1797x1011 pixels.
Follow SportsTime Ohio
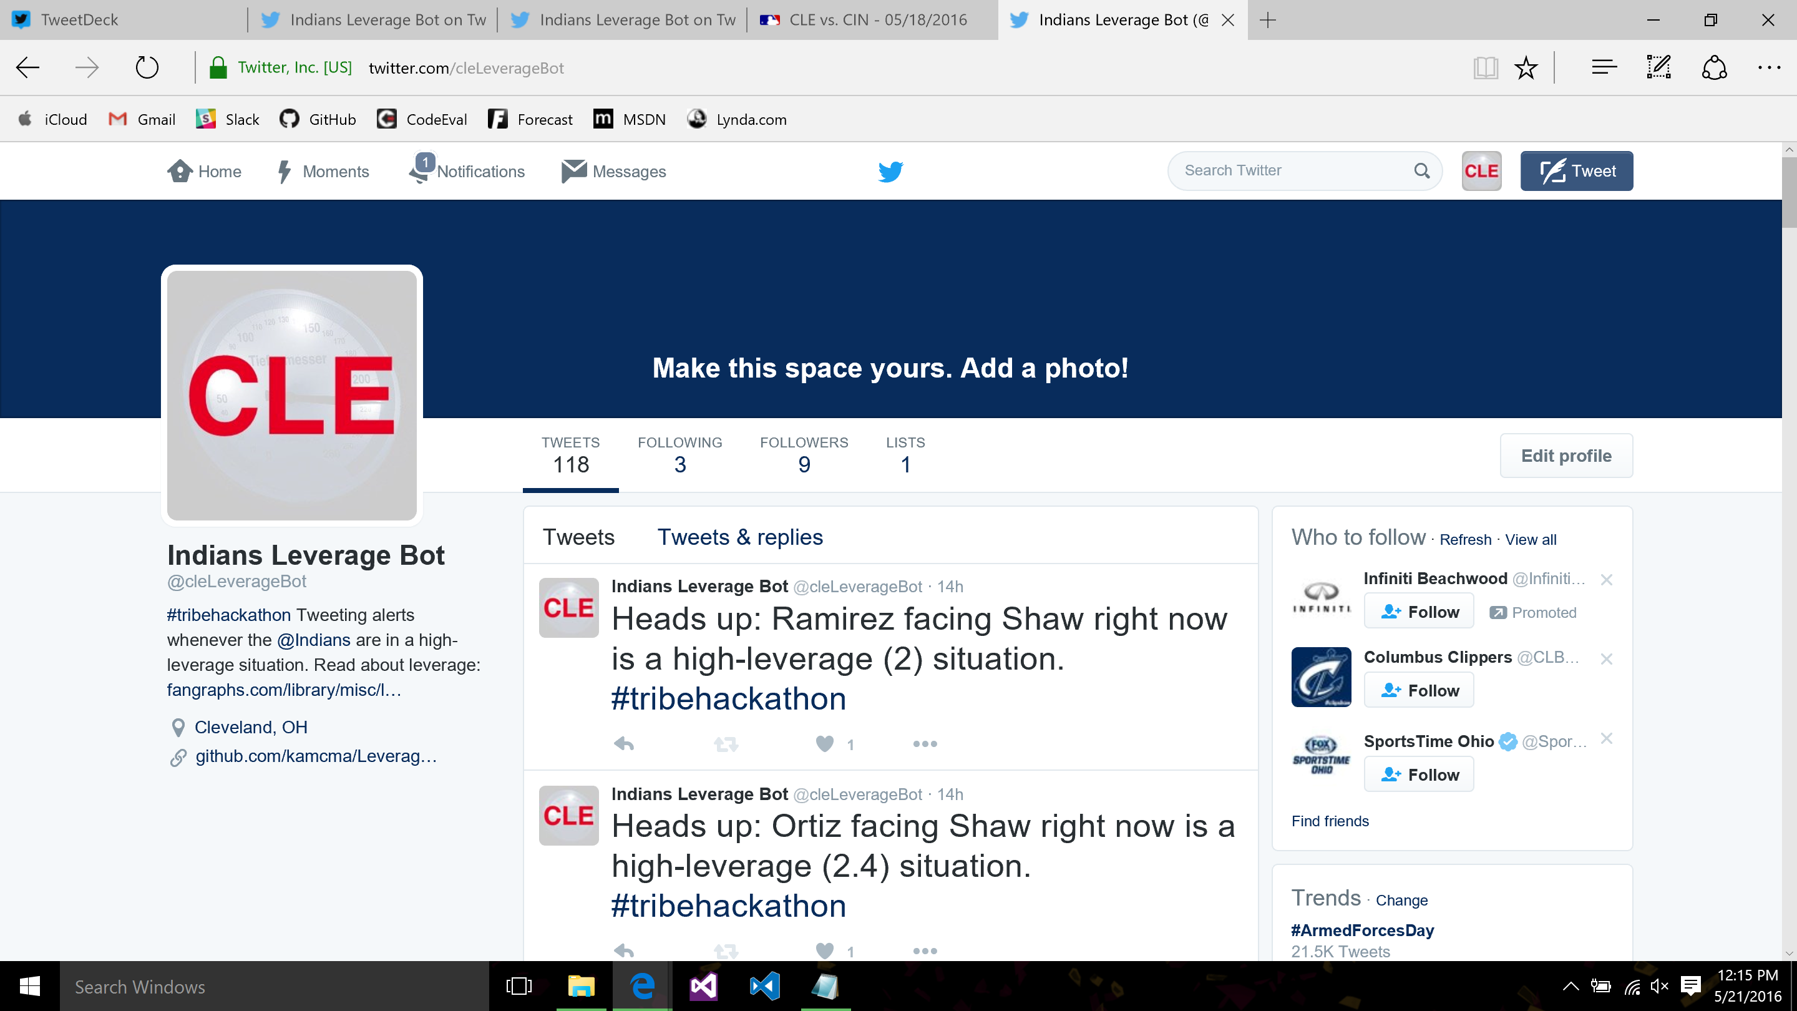pyautogui.click(x=1419, y=774)
